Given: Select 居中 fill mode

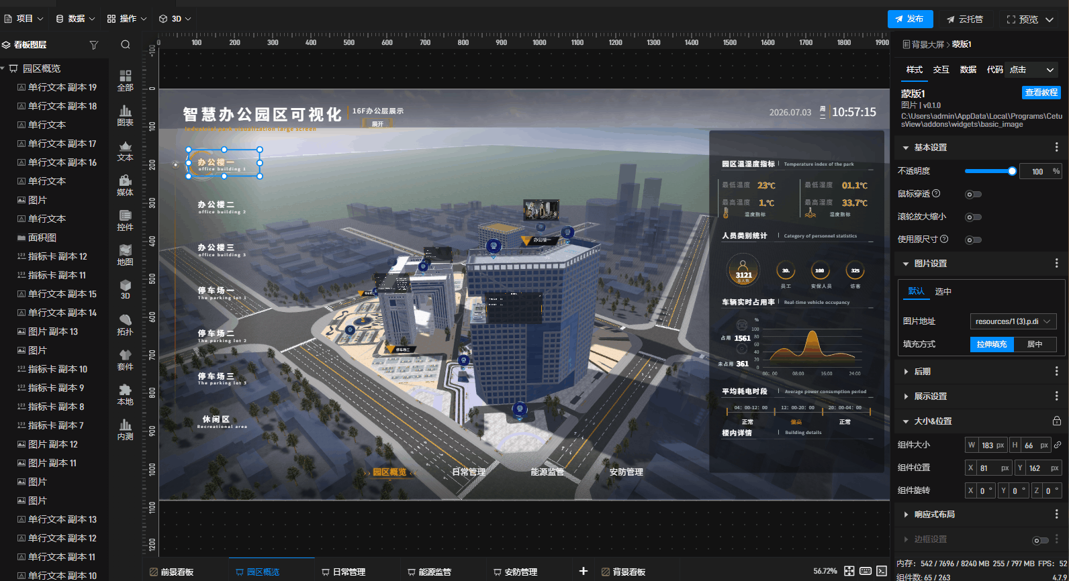Looking at the screenshot, I should point(1035,344).
